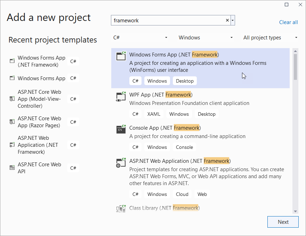
Task: Click C# tag beside recent Razor Pages entry
Action: (73, 122)
